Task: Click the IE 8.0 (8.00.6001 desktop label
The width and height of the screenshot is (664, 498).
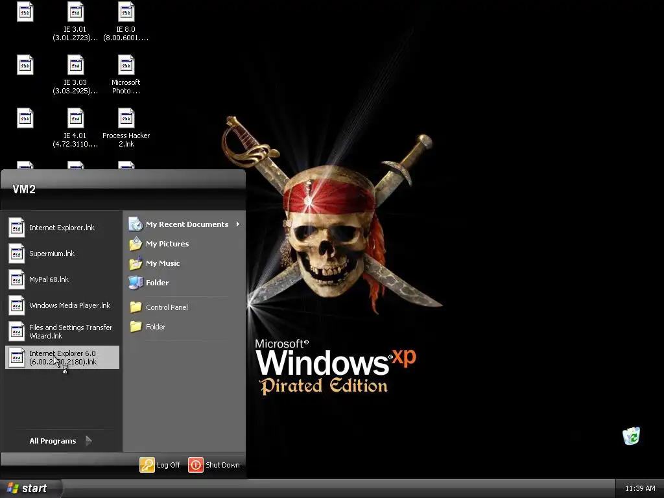Action: [x=126, y=34]
